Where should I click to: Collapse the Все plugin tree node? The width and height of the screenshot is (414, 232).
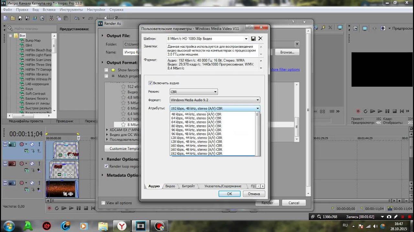(x=11, y=36)
